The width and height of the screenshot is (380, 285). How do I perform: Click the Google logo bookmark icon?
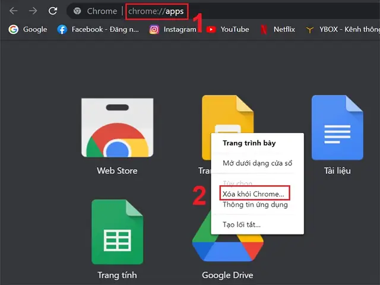pos(13,29)
